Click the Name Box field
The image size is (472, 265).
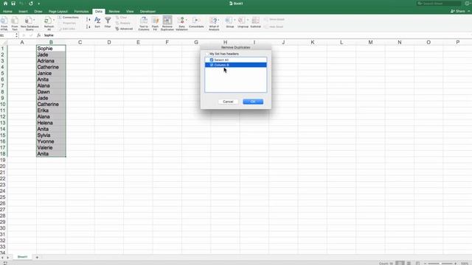point(7,35)
